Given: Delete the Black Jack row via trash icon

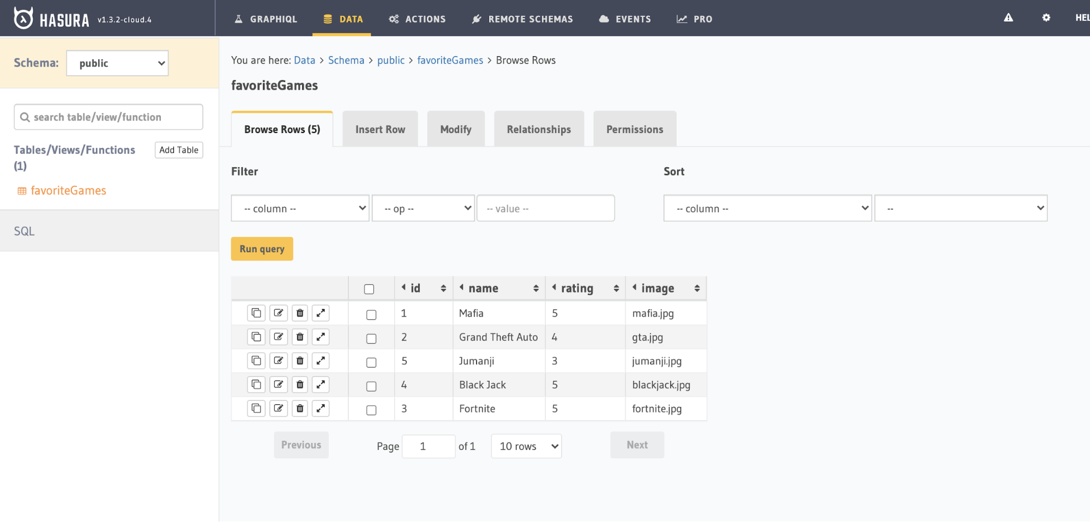Looking at the screenshot, I should point(299,384).
